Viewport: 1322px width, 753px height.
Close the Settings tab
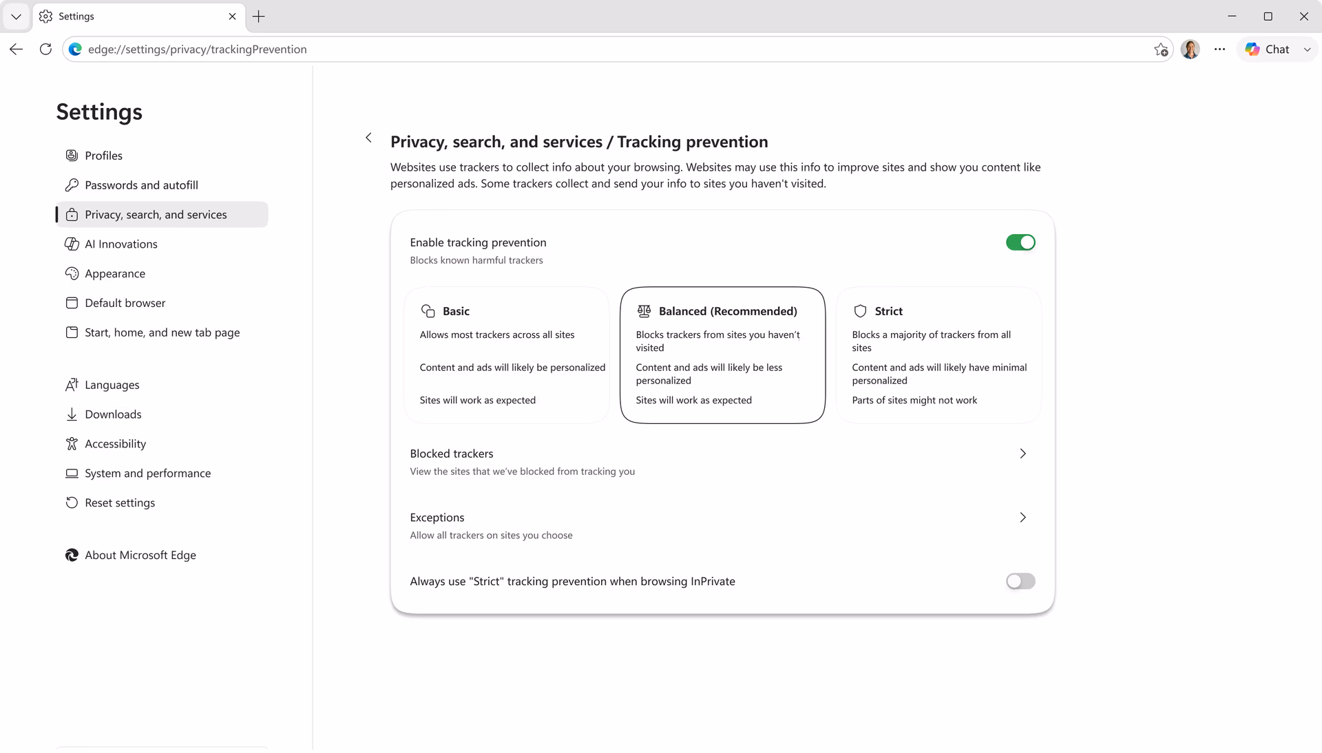coord(233,17)
